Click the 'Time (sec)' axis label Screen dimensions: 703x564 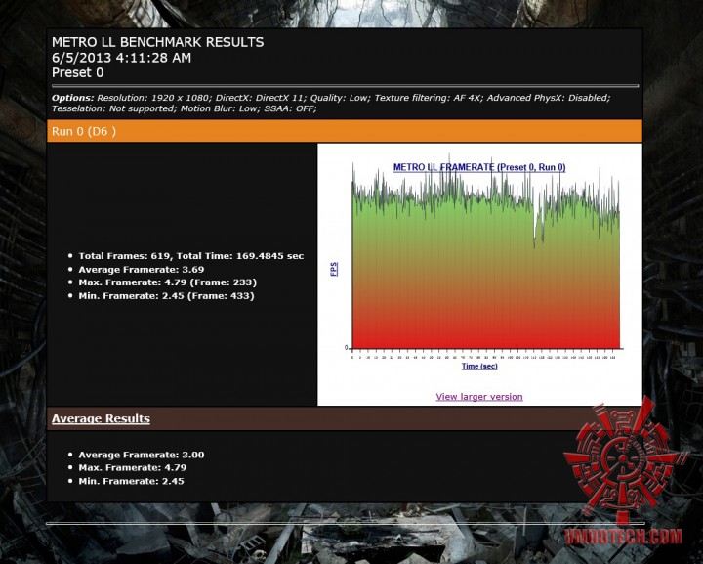point(479,367)
